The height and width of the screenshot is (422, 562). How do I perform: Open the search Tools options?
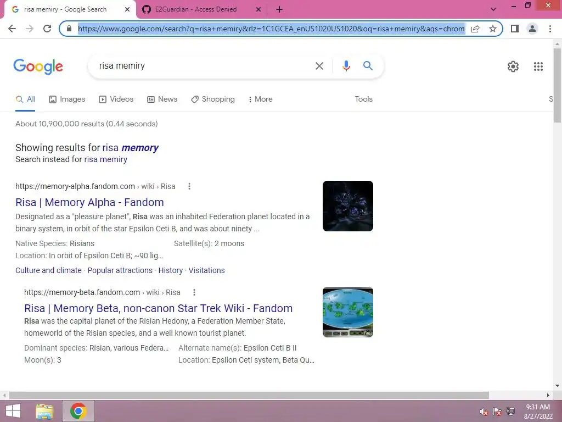point(363,99)
